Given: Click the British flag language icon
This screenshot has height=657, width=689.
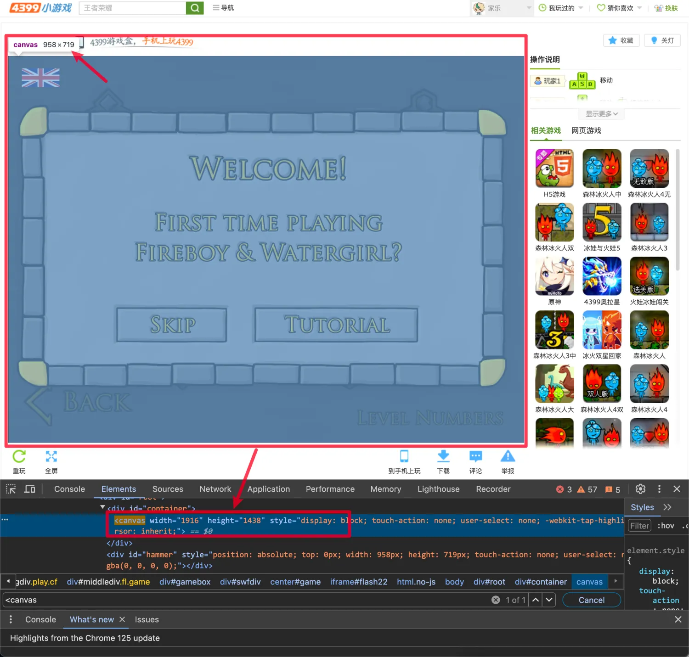Looking at the screenshot, I should tap(40, 78).
